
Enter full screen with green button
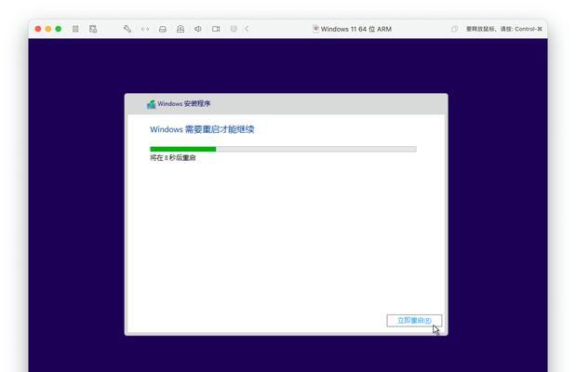[58, 29]
